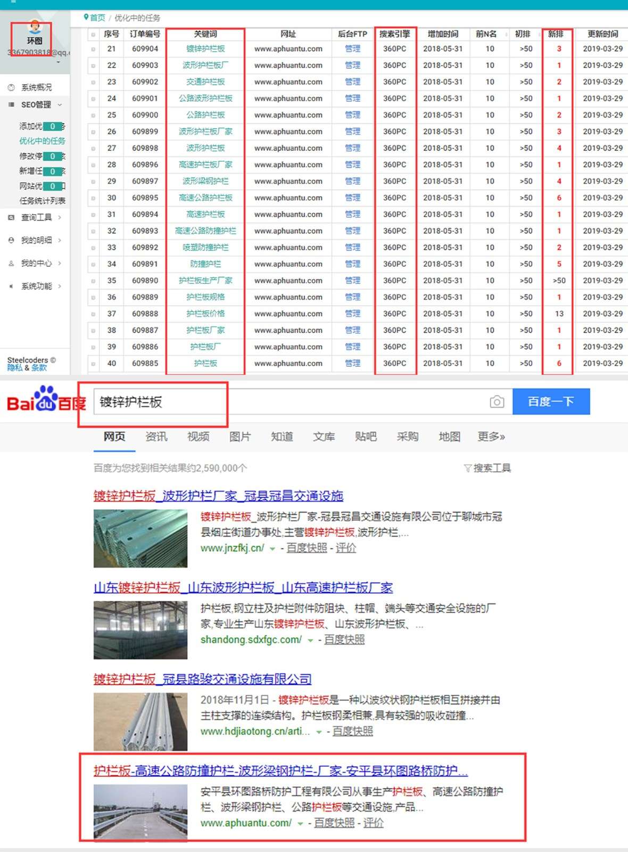Click the 搜索引擎 column header
The height and width of the screenshot is (852, 628).
[395, 34]
